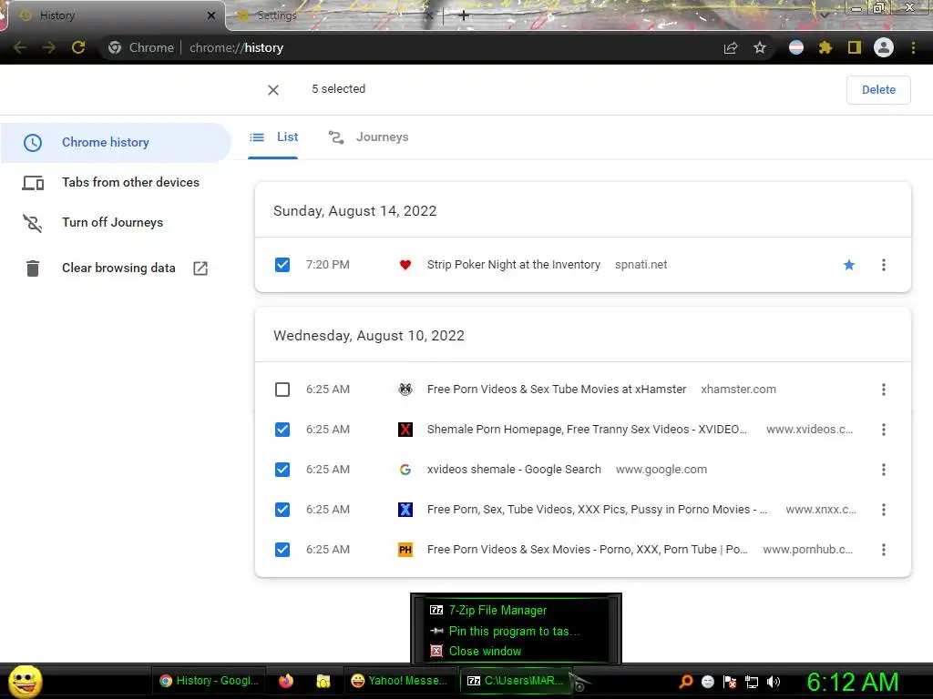
Task: Click History - Google Chrome taskbar button
Action: [210, 681]
